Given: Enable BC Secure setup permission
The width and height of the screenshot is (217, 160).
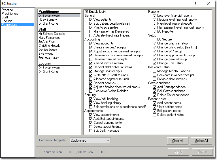Looking at the screenshot, I should tap(155, 40).
